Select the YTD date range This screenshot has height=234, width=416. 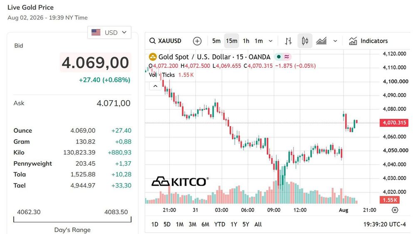click(x=220, y=224)
